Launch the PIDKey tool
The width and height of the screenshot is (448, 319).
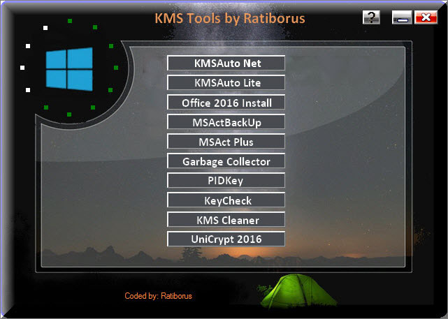coord(226,181)
